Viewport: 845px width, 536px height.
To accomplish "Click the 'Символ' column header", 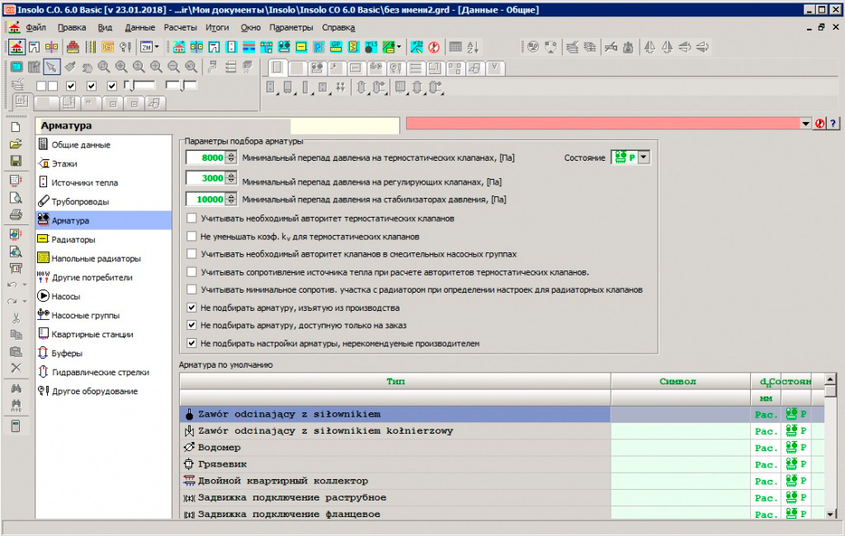I will 681,382.
